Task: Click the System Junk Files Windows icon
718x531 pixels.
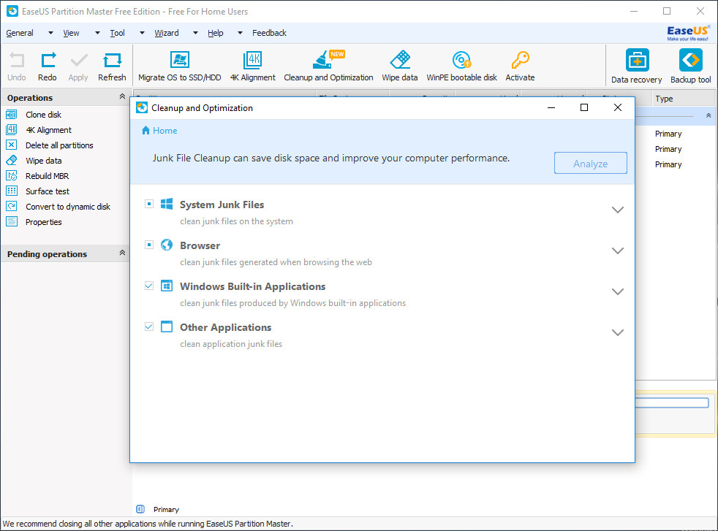Action: pos(167,204)
